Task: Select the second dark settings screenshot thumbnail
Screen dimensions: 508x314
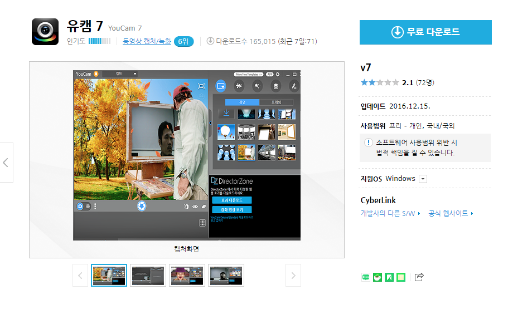Action: tap(148, 276)
